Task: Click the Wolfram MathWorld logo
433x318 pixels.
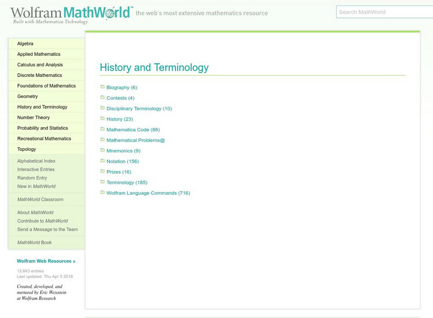Action: point(71,15)
